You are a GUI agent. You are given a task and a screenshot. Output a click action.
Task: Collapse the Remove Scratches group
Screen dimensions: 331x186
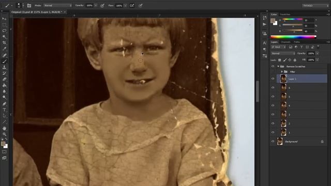(278, 67)
